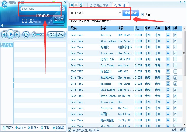Image resolution: width=187 pixels, height=132 pixels.
Task: Sort by the 专辑 column header
Action: (126, 28)
